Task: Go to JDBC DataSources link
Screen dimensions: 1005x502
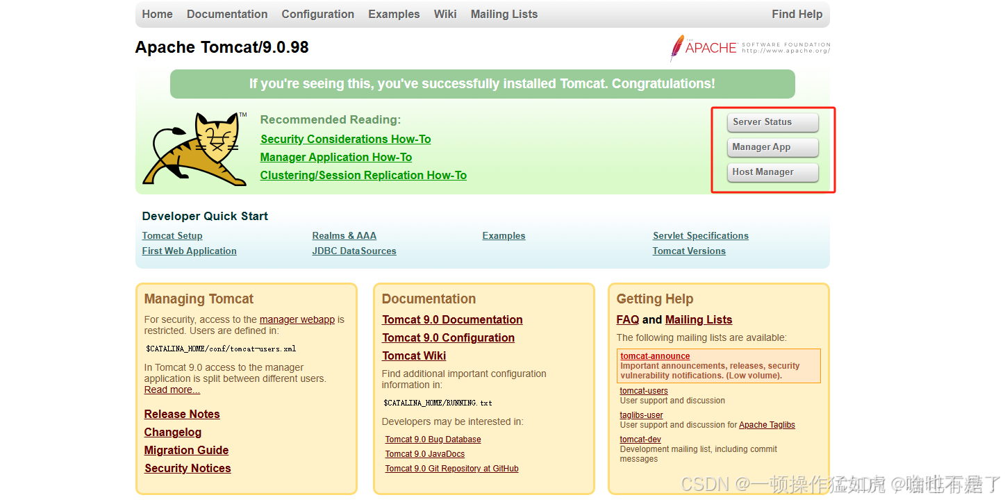Action: coord(354,251)
